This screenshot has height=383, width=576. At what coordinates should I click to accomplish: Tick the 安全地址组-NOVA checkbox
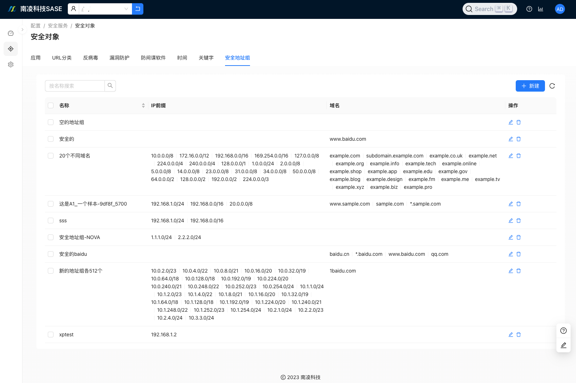point(51,237)
